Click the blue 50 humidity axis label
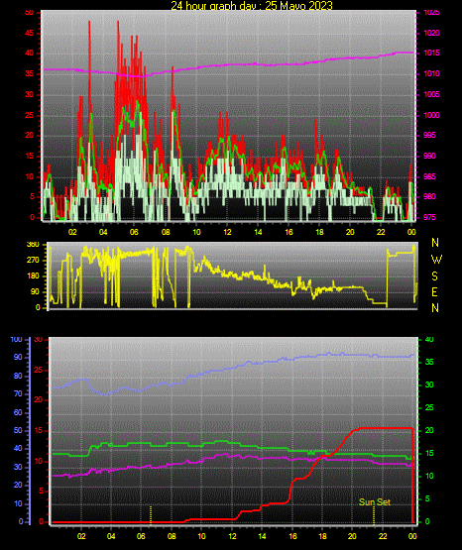Viewport: 462px width, 550px height. (x=18, y=430)
